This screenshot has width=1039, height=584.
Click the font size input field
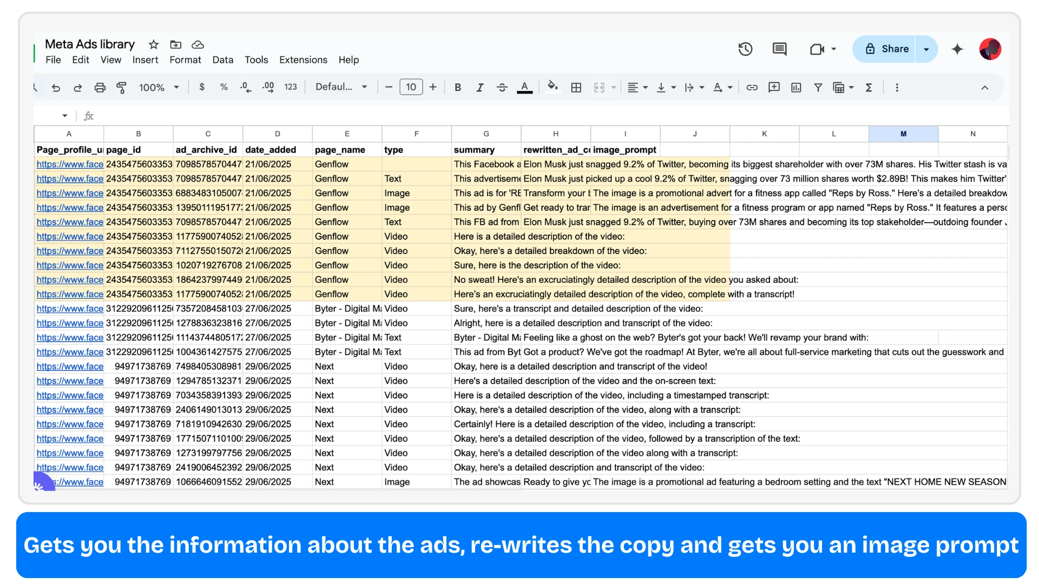(411, 87)
